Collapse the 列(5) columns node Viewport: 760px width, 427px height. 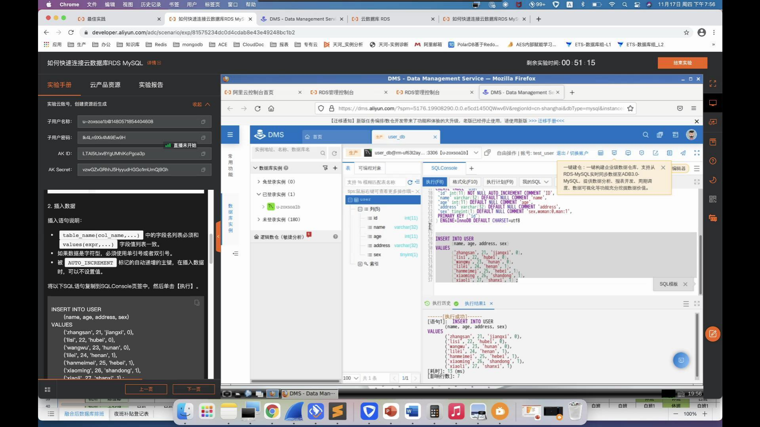point(360,209)
